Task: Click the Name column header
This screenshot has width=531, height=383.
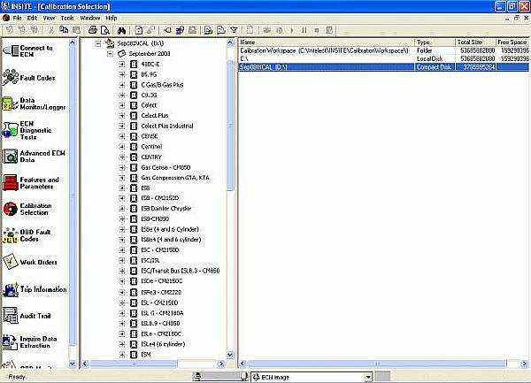Action: click(x=327, y=42)
